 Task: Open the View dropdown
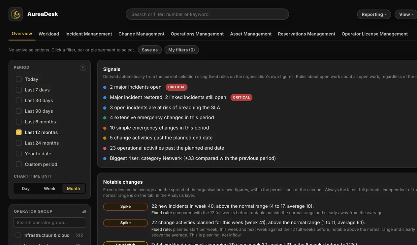[x=406, y=14]
